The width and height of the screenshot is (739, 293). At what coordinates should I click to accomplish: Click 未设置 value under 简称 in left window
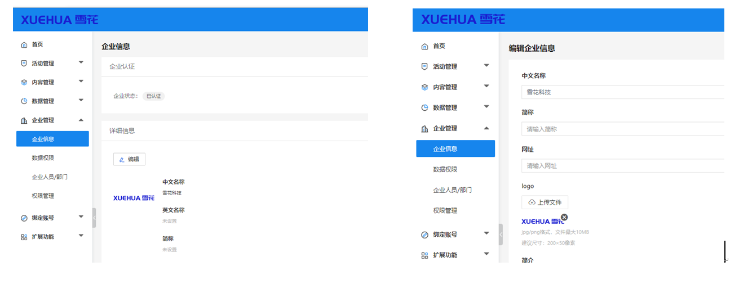pos(170,250)
